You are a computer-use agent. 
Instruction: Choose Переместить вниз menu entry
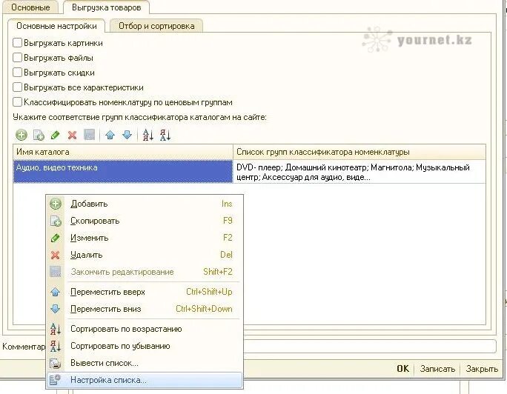pos(145,309)
